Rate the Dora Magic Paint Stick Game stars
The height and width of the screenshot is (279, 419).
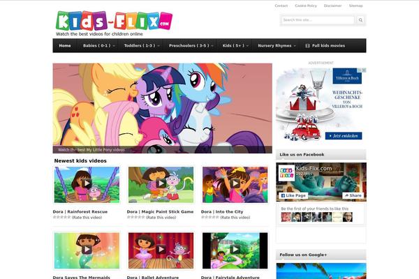pyautogui.click(x=135, y=218)
